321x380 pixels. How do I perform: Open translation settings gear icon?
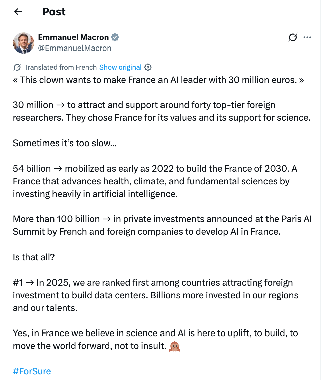click(x=148, y=67)
